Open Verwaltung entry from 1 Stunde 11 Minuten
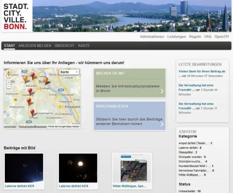Screen dimensions: 233x193 196,106
